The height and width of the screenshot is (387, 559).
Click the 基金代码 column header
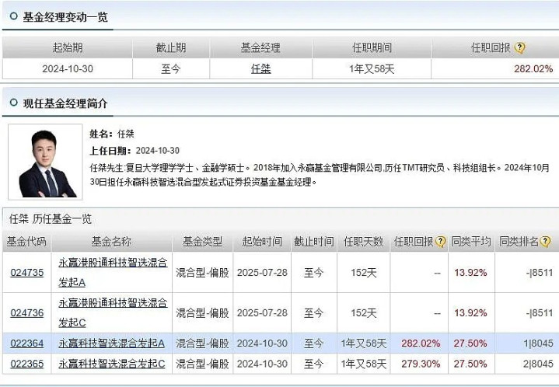point(26,242)
